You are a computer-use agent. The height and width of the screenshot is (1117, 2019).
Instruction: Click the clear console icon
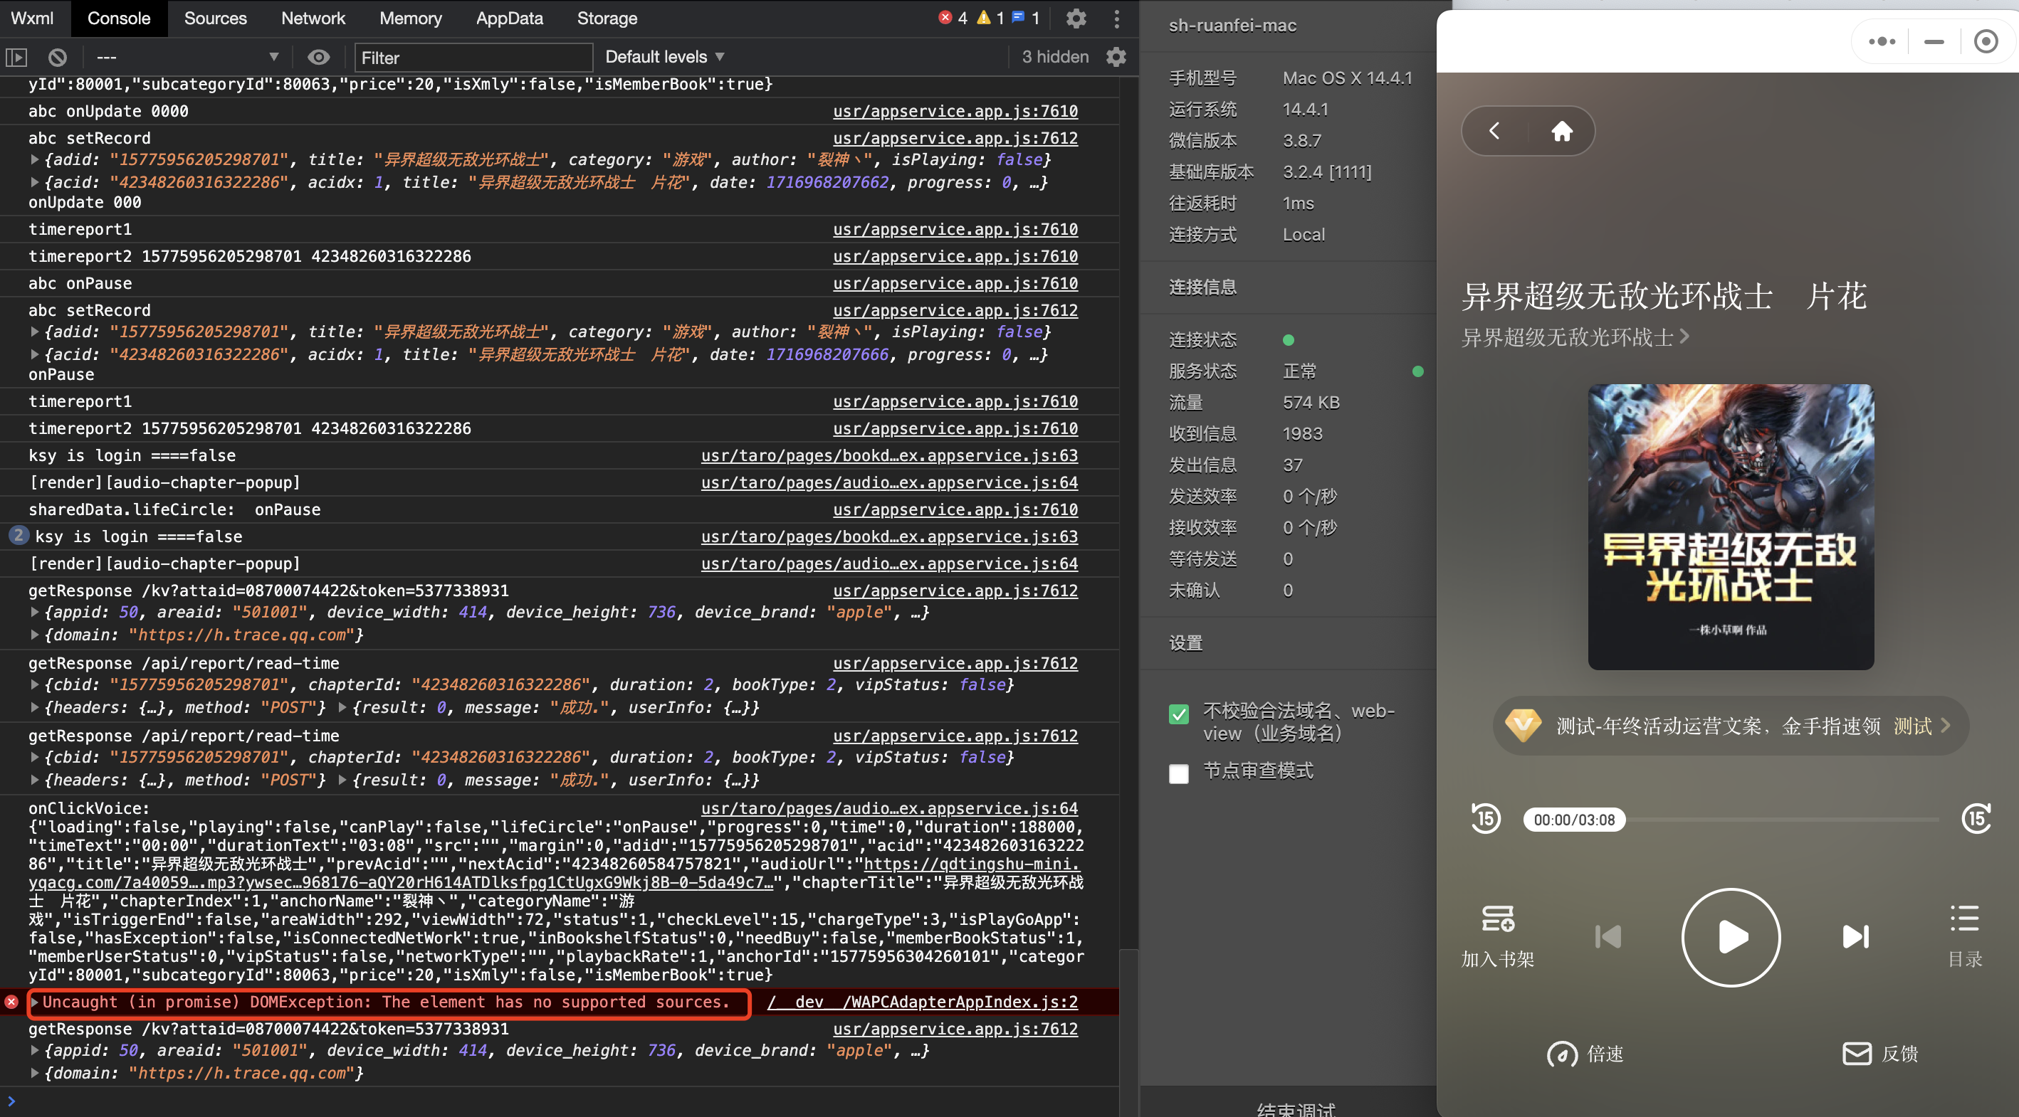click(57, 57)
